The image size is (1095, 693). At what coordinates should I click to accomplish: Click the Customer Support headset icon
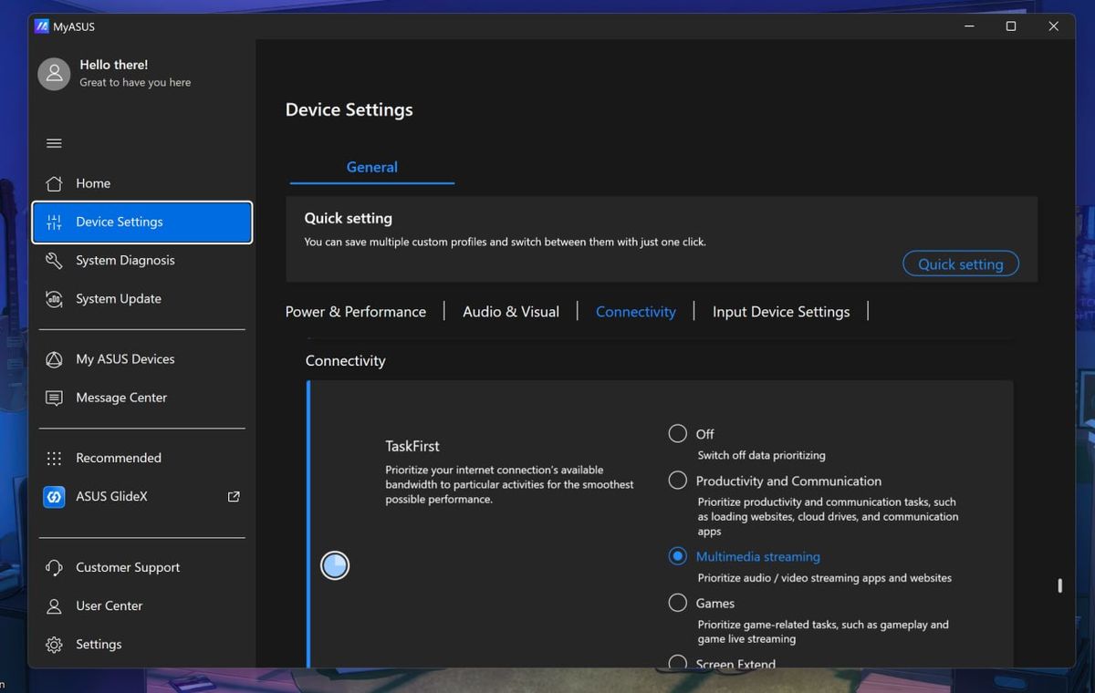point(54,567)
